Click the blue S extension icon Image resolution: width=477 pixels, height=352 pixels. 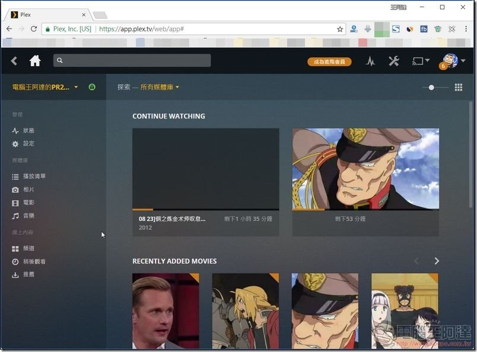(x=396, y=29)
